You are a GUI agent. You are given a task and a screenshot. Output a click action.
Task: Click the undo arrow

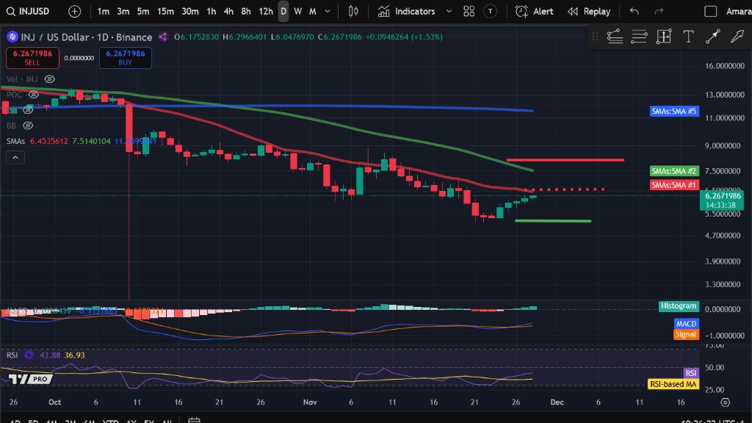[634, 12]
